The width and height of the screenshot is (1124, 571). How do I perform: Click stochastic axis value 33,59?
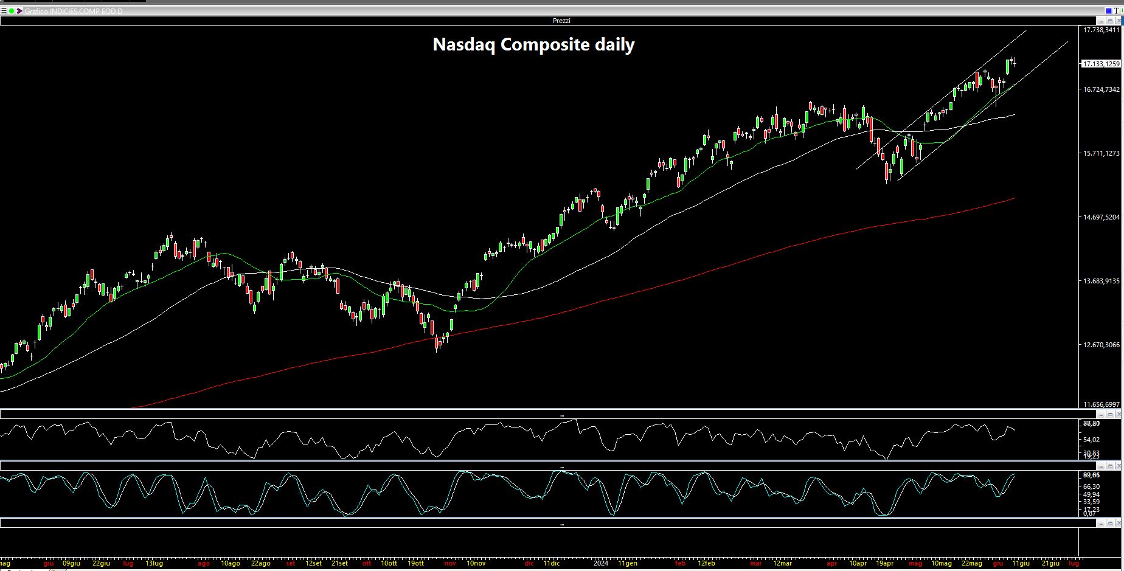point(1091,502)
